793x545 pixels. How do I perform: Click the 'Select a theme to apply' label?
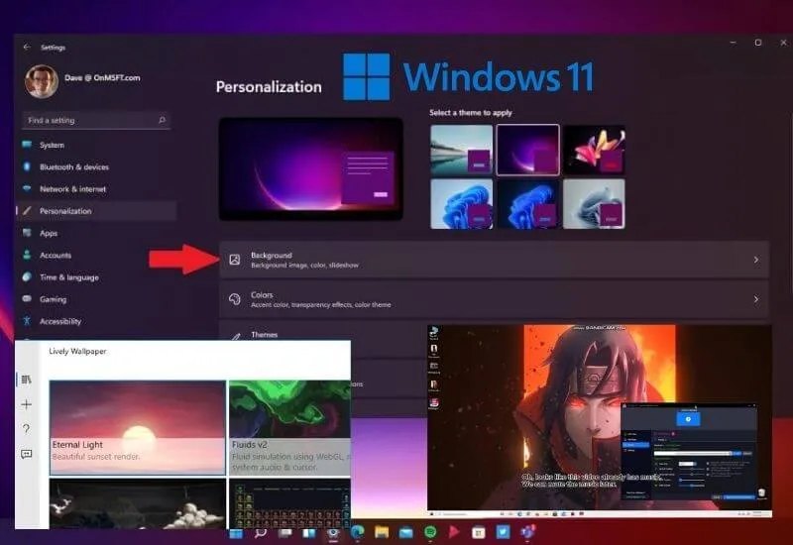[x=471, y=112]
